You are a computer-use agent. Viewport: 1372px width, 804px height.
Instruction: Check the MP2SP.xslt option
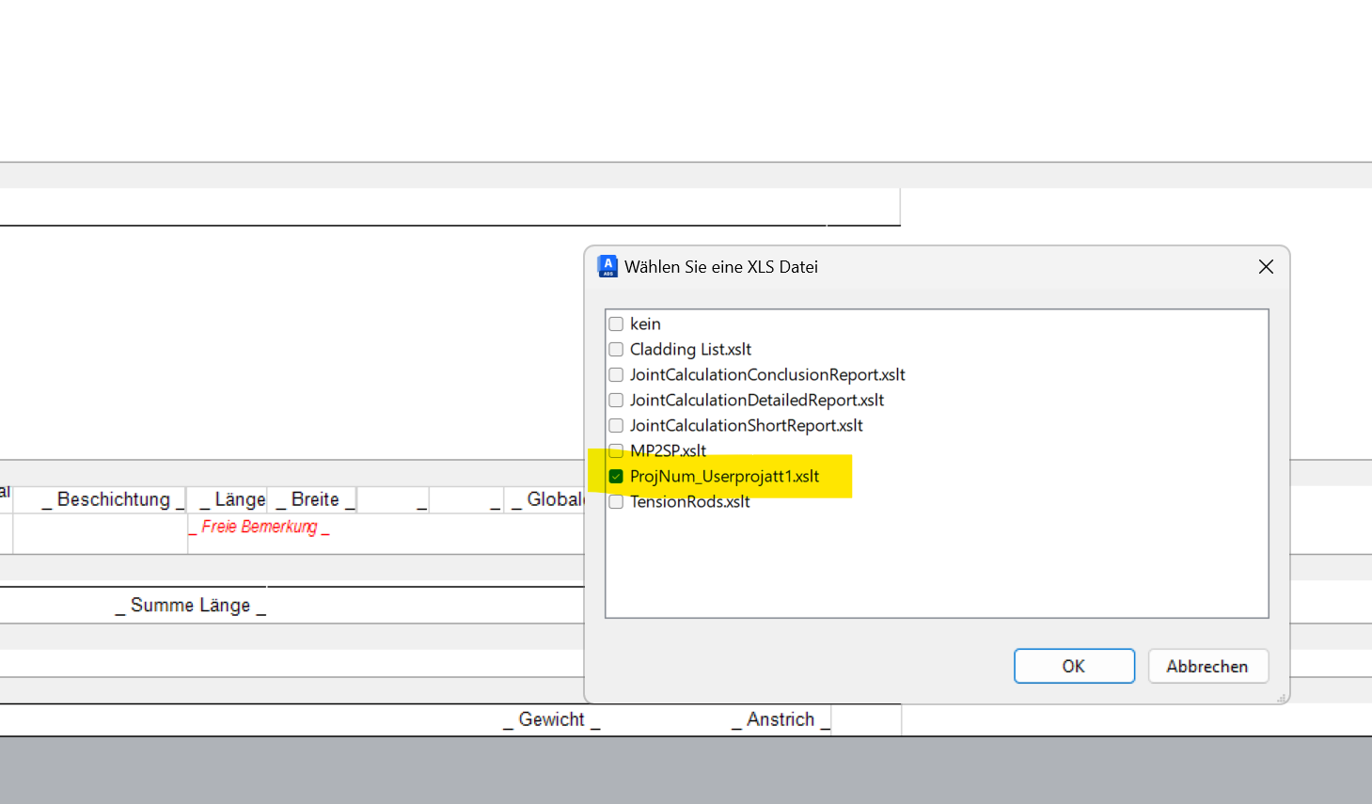click(x=617, y=450)
